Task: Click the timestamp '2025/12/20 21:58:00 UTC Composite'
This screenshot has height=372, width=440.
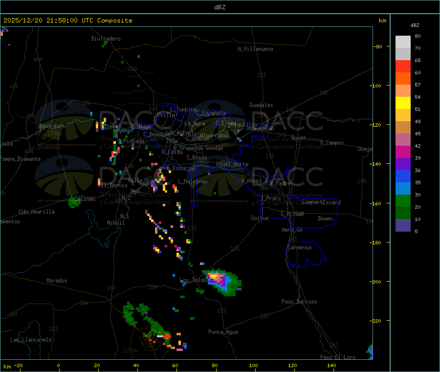Action: pos(67,21)
